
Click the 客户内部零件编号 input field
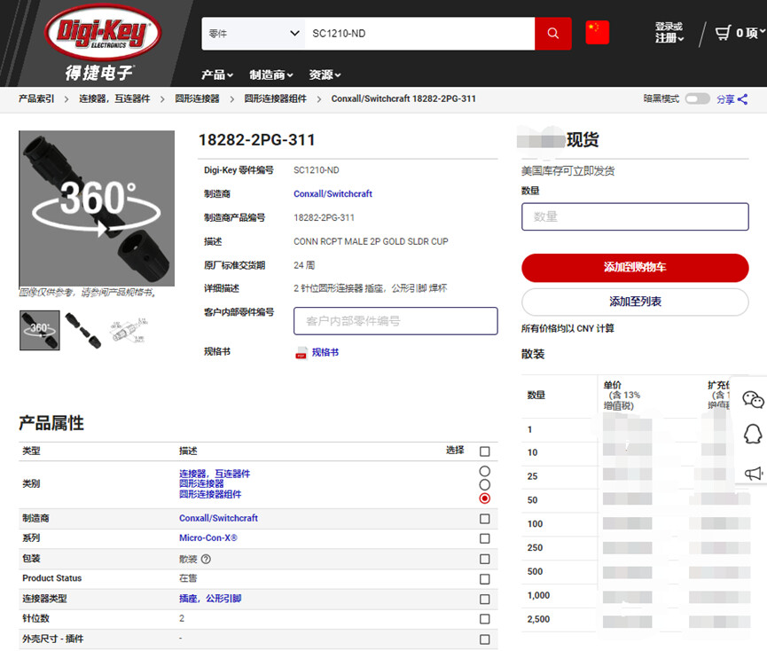[395, 321]
